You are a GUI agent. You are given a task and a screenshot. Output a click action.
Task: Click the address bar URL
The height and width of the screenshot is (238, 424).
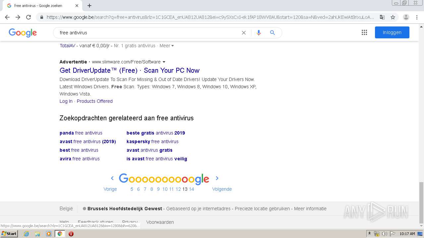tap(210, 17)
